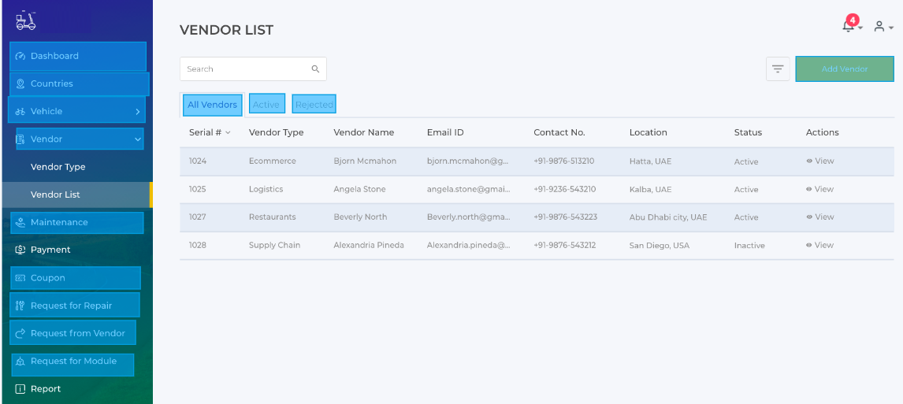The image size is (903, 404).
Task: Click the eye icon for Beverly North
Action: pos(809,217)
